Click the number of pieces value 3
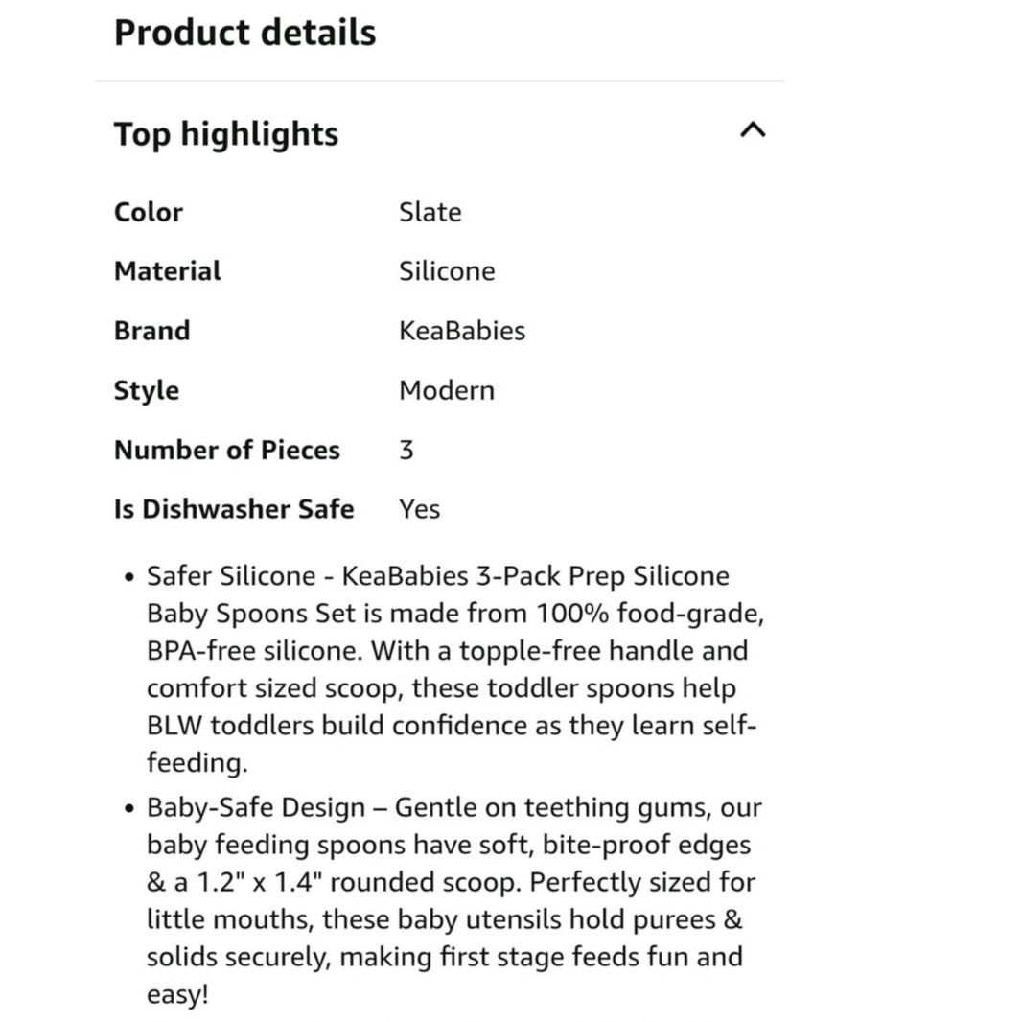 click(x=406, y=450)
